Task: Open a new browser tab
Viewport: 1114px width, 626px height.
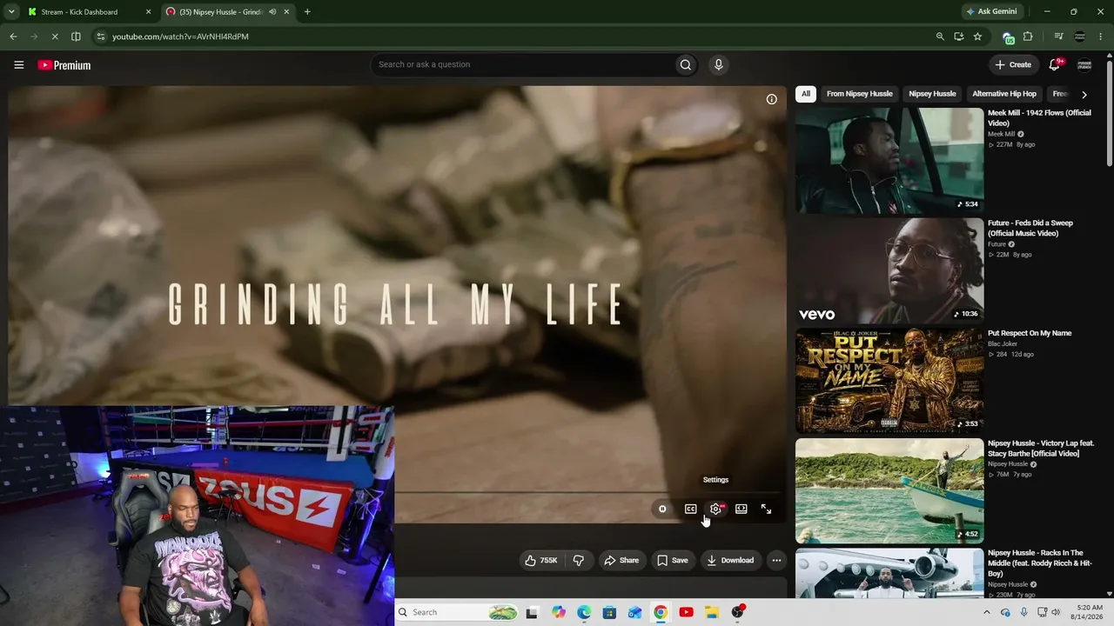Action: [307, 12]
